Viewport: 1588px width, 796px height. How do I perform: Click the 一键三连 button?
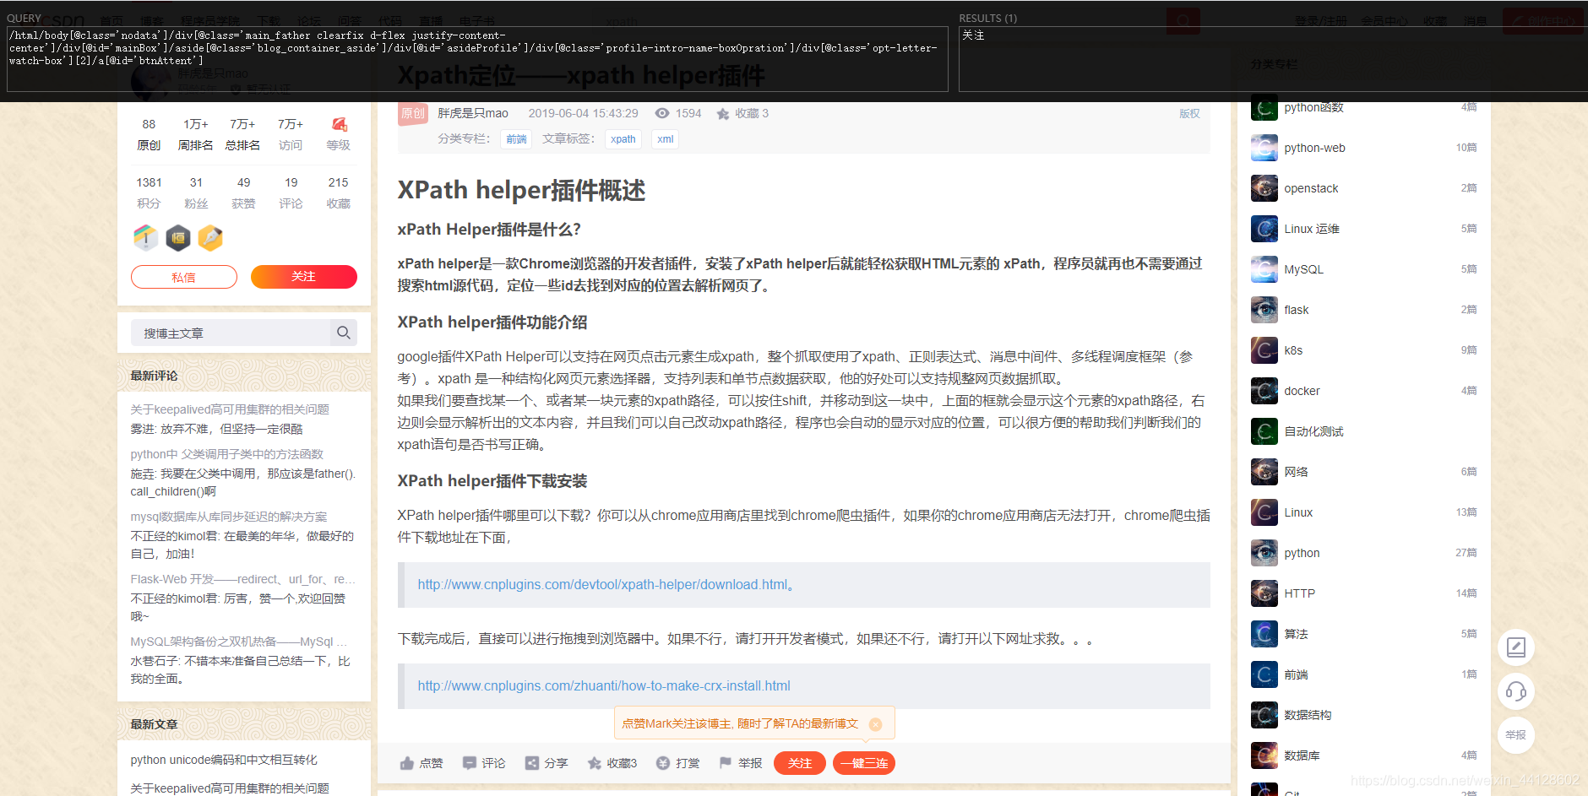863,763
